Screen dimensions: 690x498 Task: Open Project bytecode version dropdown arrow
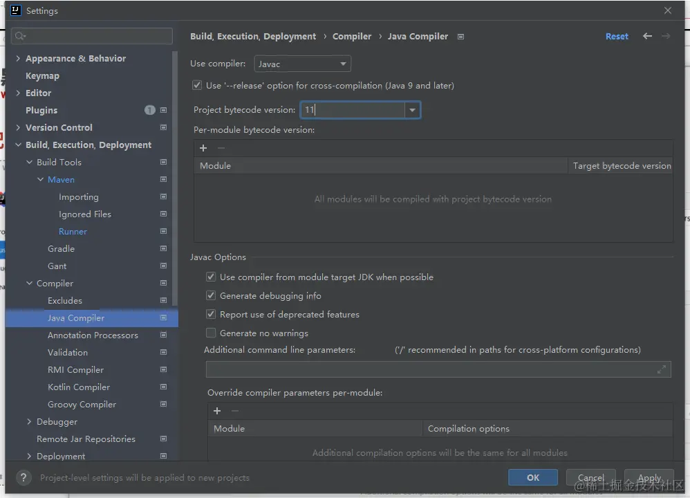click(x=412, y=110)
